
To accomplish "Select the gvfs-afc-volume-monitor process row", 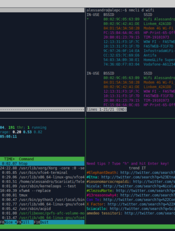I will pos(42,213).
